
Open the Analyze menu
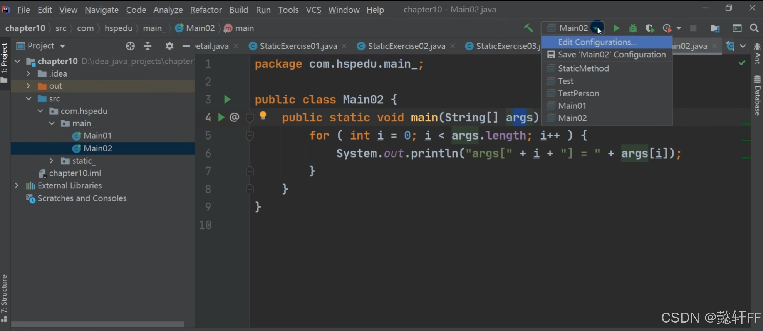tap(168, 10)
